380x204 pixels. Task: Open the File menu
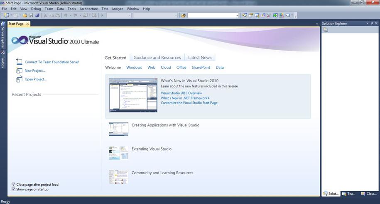[x=5, y=9]
